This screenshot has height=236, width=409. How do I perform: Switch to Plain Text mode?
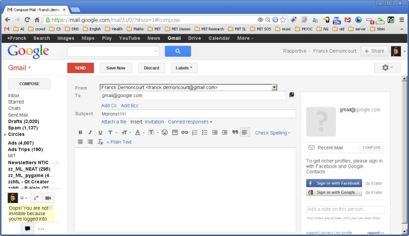pyautogui.click(x=119, y=142)
